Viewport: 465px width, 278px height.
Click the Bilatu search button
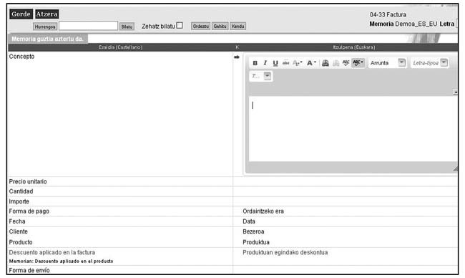pos(127,27)
